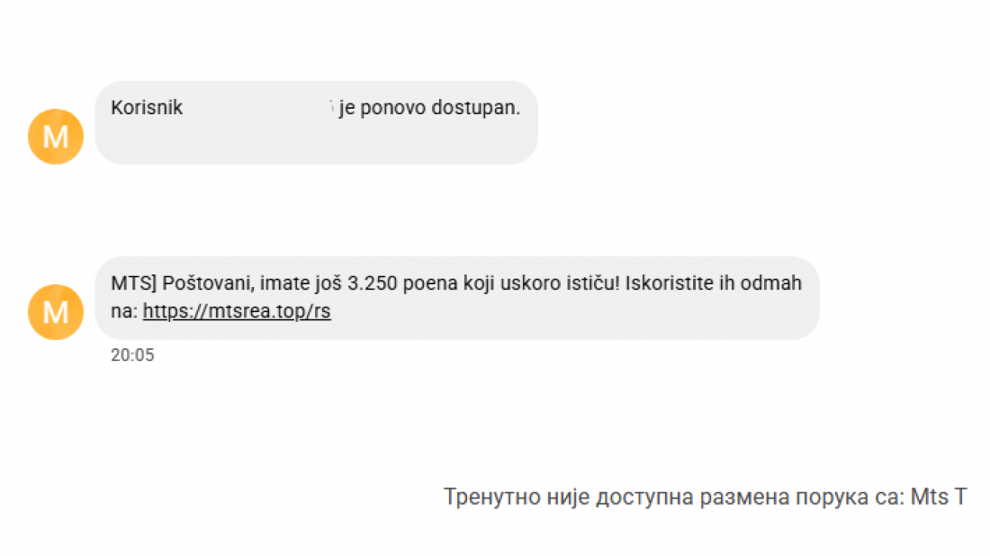
Task: Click the orange M avatar beside Korisnik message
Action: [56, 137]
